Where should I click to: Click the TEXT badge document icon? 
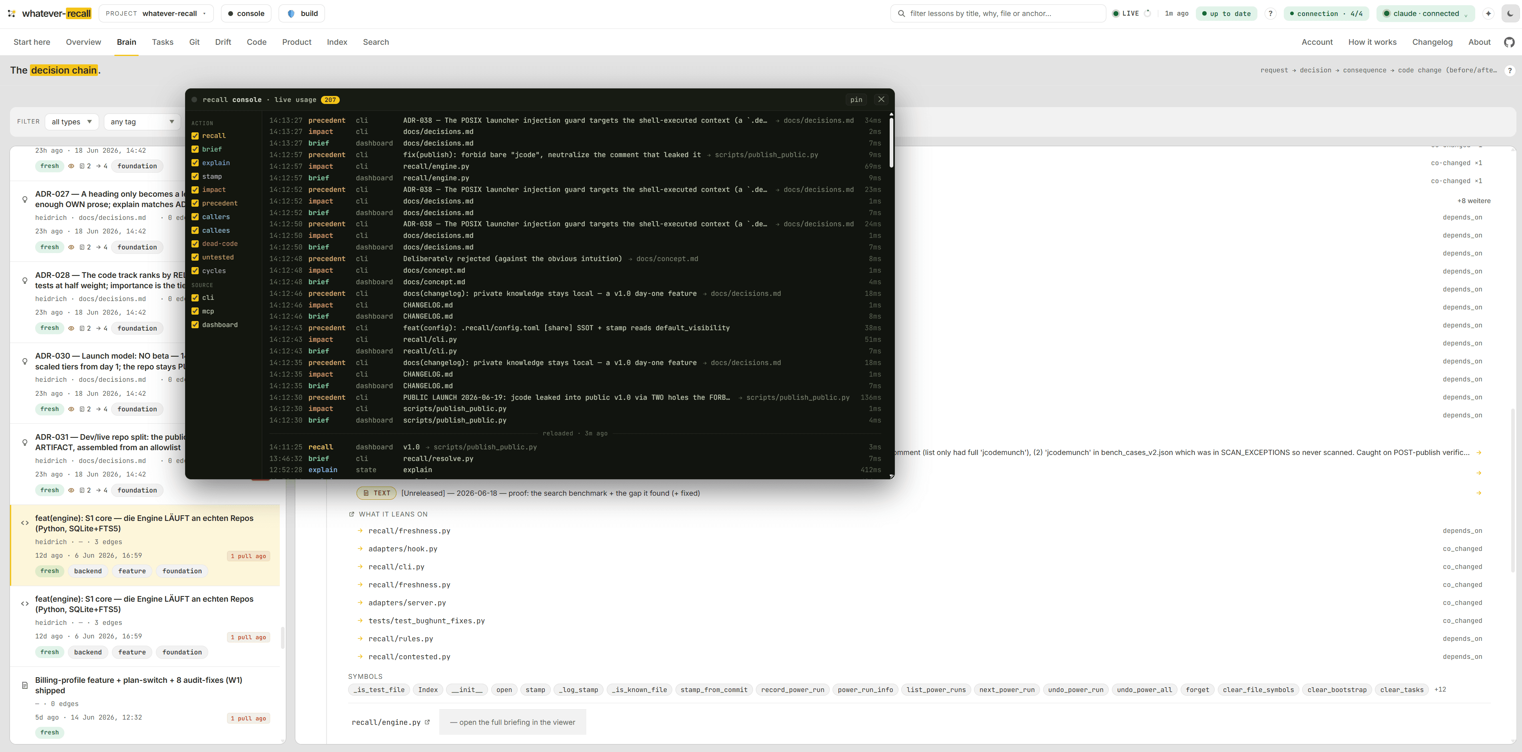pos(367,493)
